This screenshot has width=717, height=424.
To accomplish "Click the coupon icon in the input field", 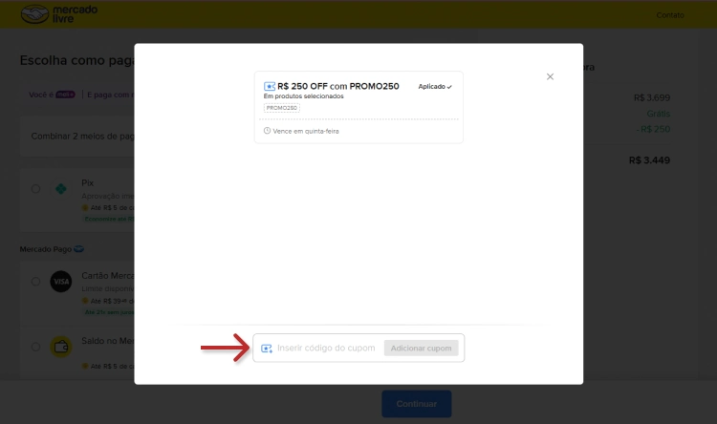I will 267,349.
